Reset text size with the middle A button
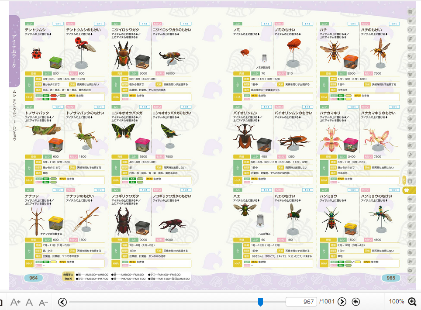 [x=29, y=302]
